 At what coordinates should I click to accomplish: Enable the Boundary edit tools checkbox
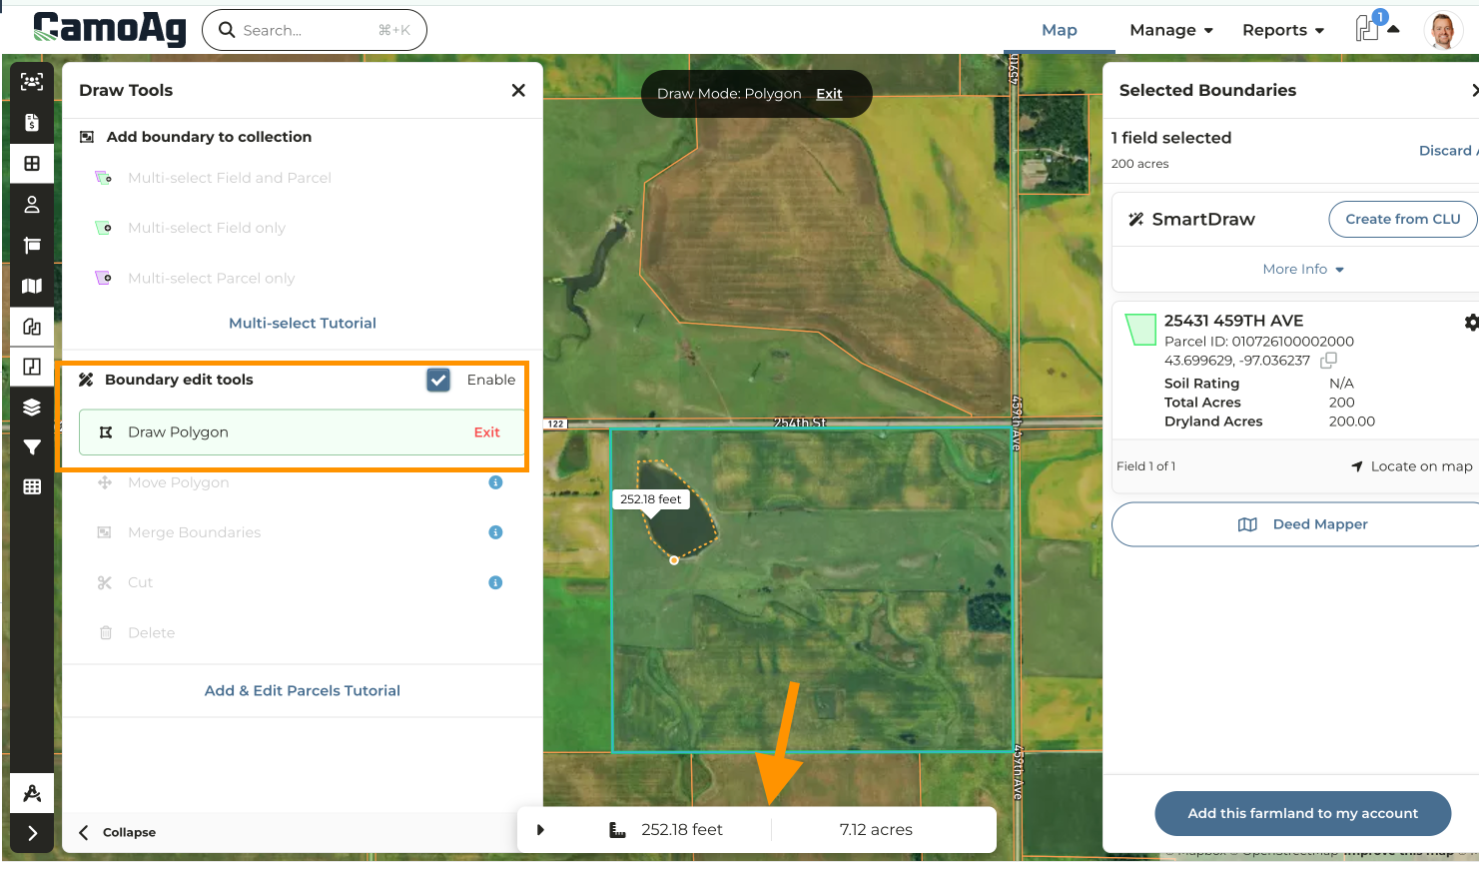[437, 380]
